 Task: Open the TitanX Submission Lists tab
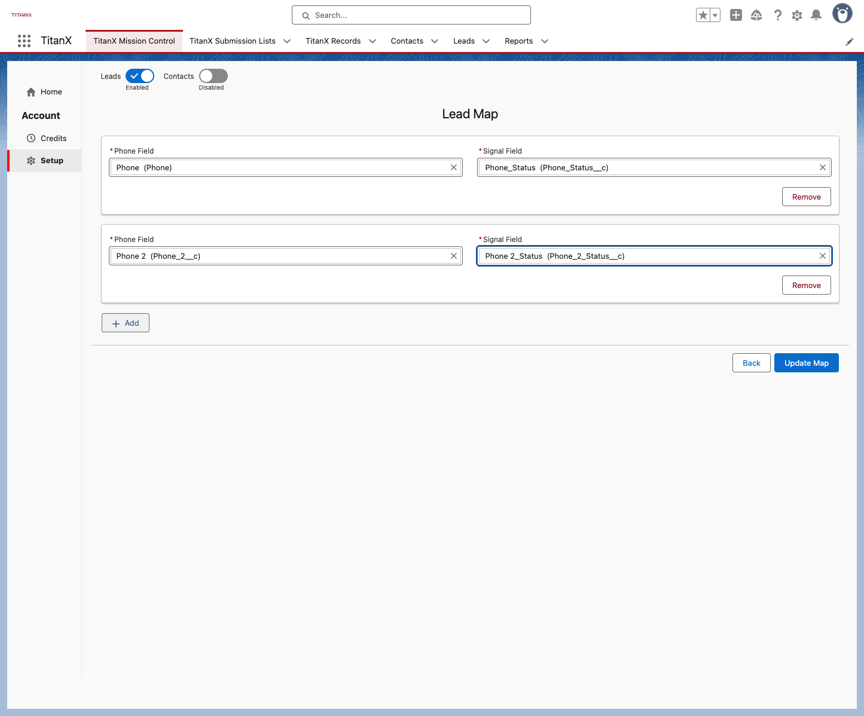pyautogui.click(x=233, y=41)
